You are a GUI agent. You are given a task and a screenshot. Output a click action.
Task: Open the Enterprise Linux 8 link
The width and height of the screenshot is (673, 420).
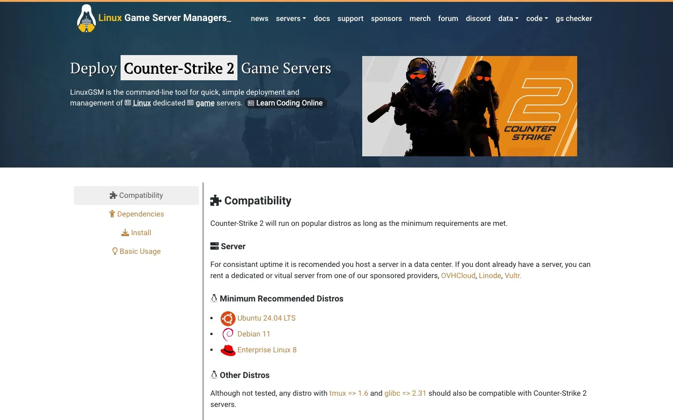(x=267, y=350)
